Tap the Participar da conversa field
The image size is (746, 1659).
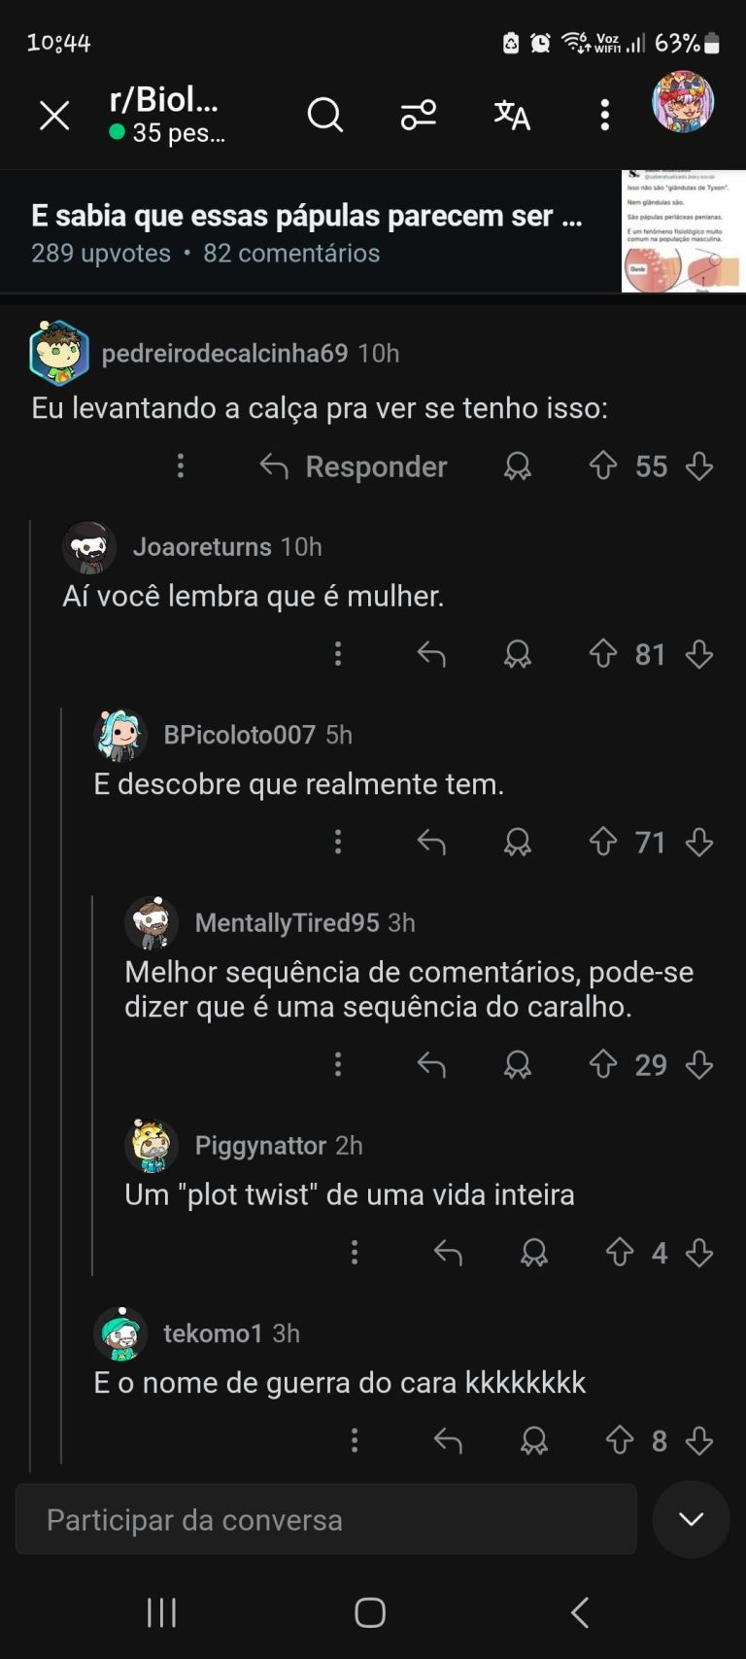(x=325, y=1519)
